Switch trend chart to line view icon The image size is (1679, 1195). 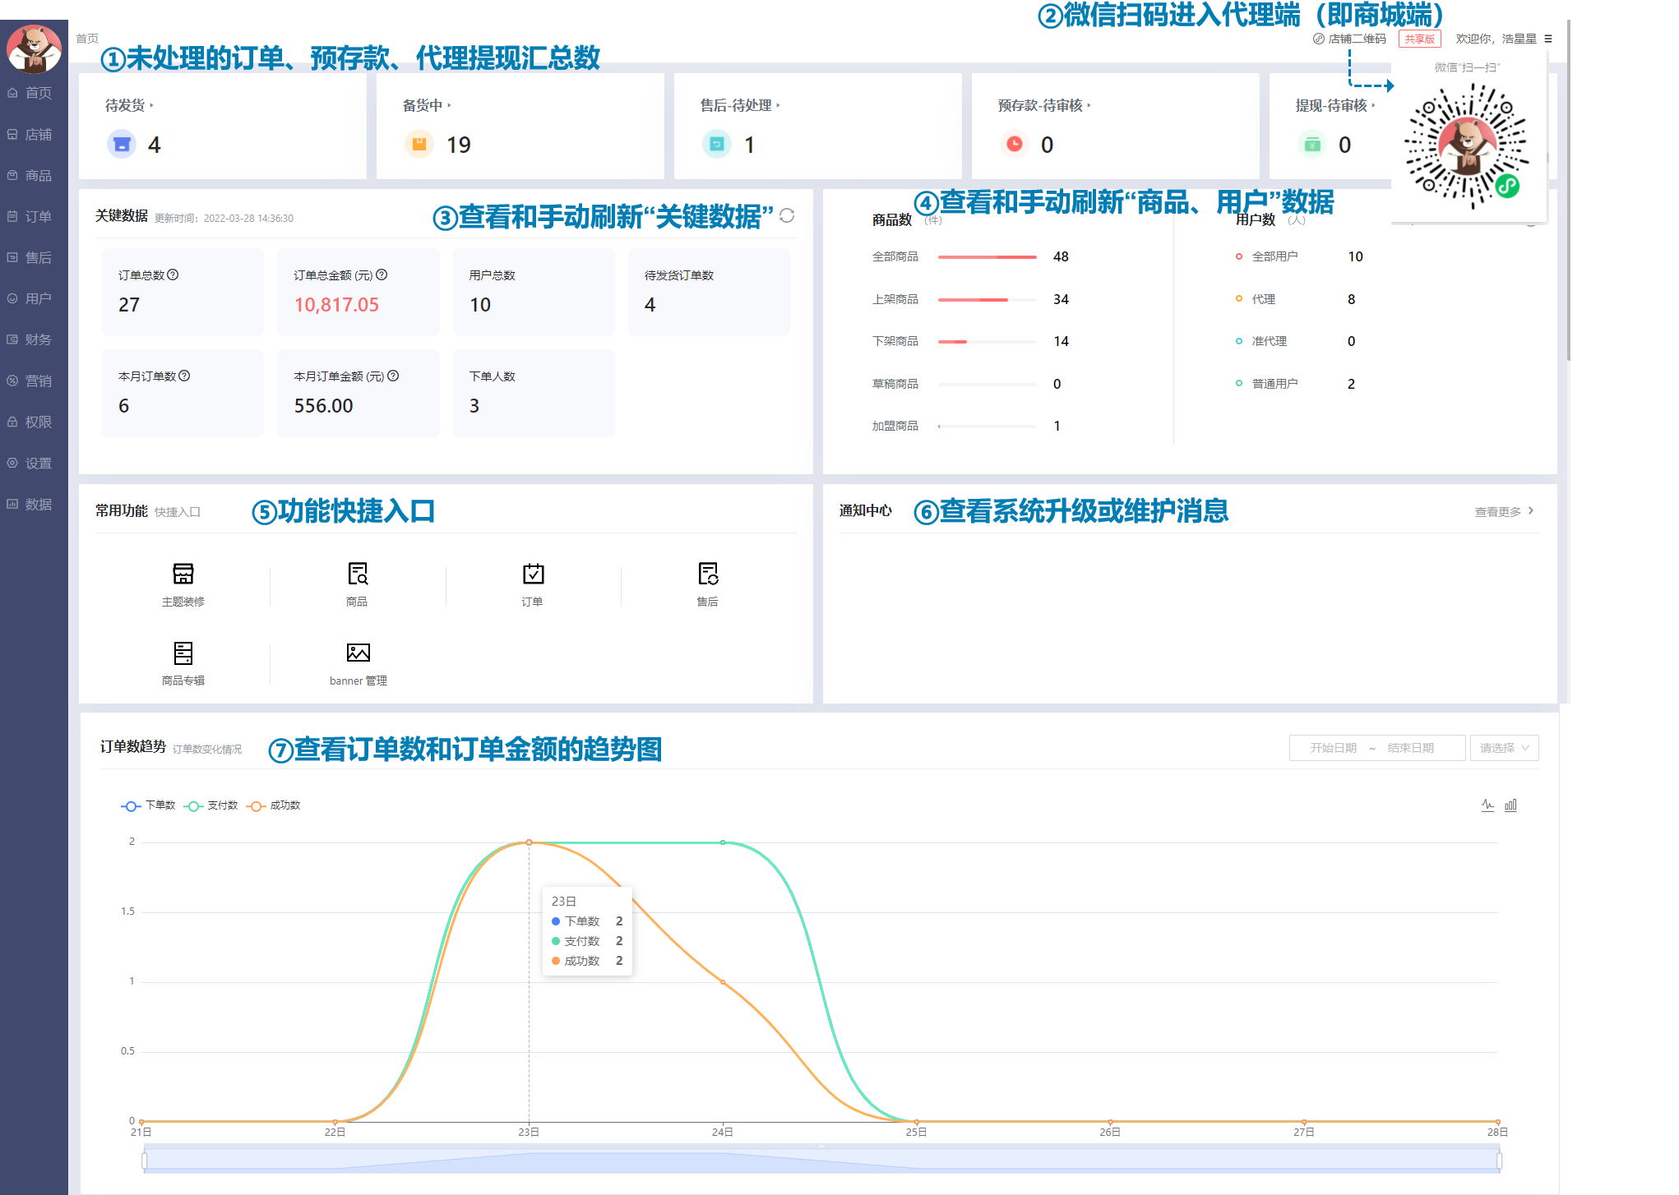(x=1487, y=805)
